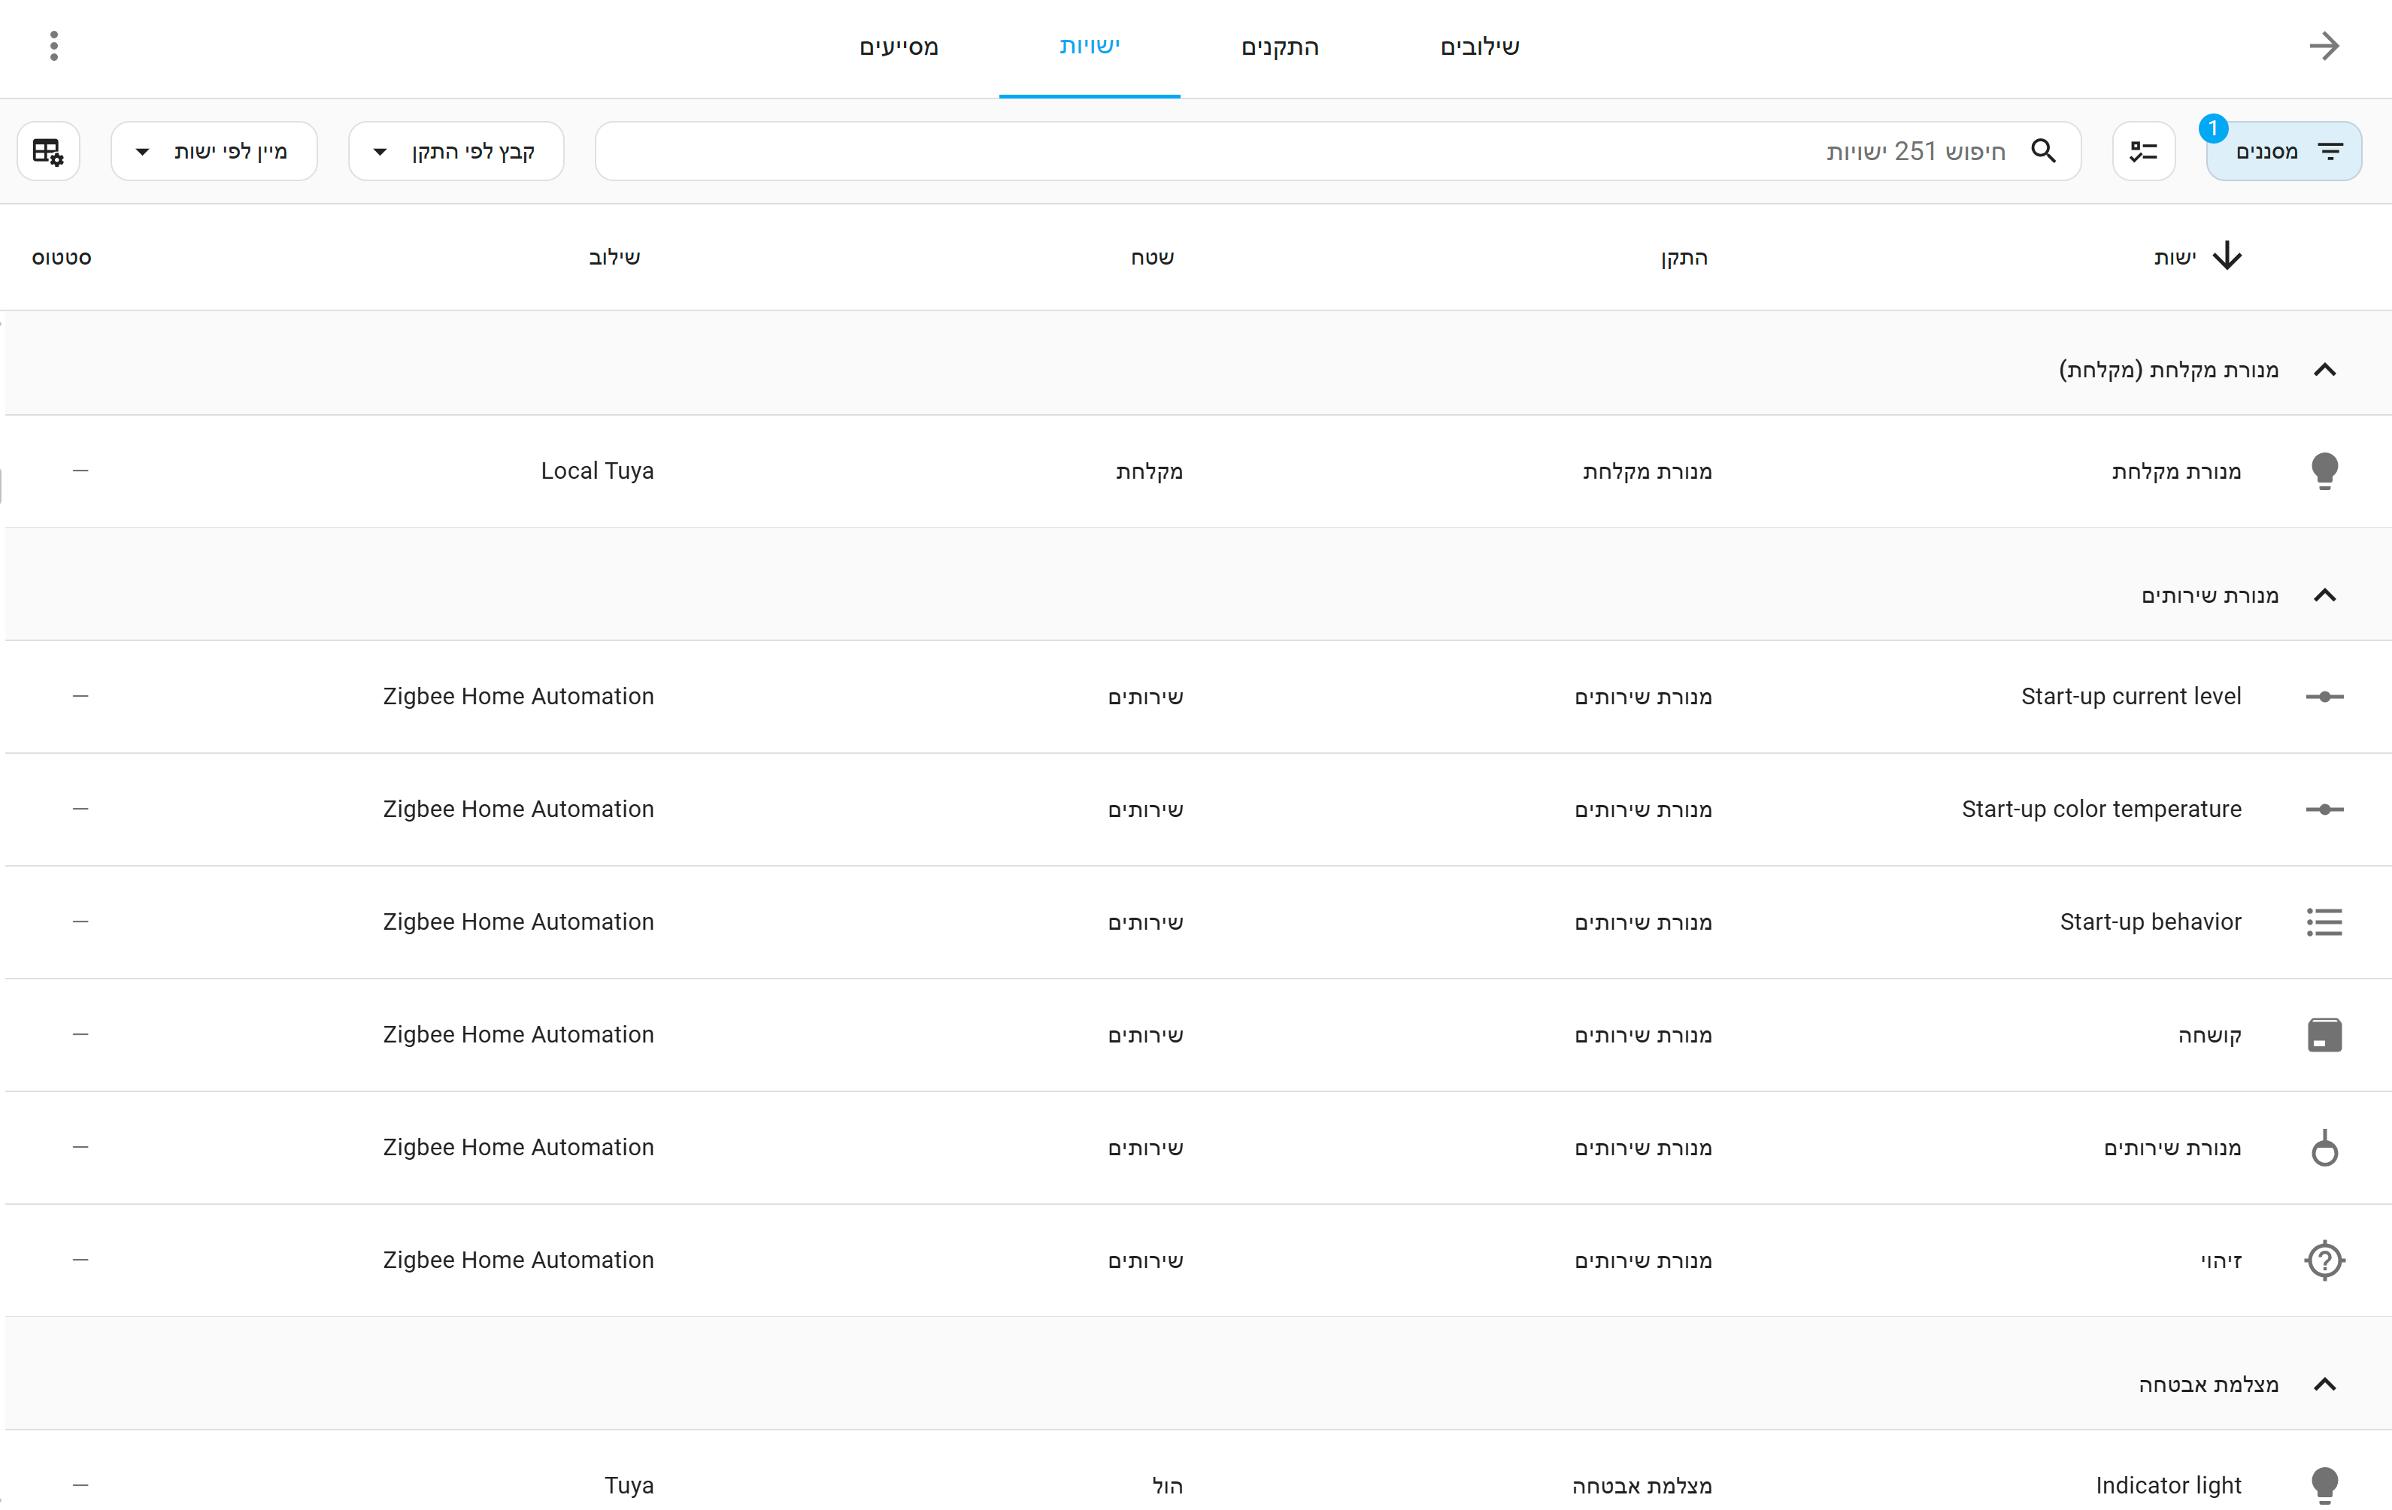Image resolution: width=2392 pixels, height=1510 pixels.
Task: Collapse the מנורת שירותים device group
Action: click(x=2324, y=595)
